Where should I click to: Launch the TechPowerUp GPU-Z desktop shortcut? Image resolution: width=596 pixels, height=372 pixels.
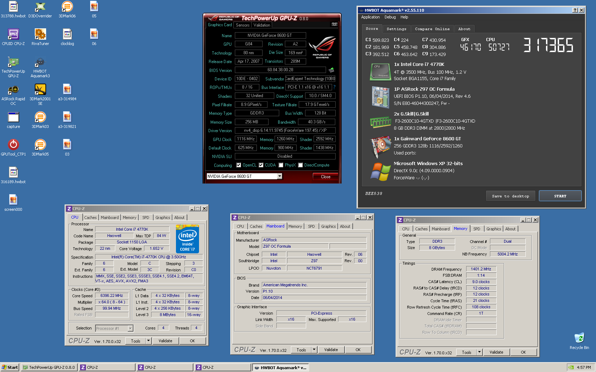(13, 67)
